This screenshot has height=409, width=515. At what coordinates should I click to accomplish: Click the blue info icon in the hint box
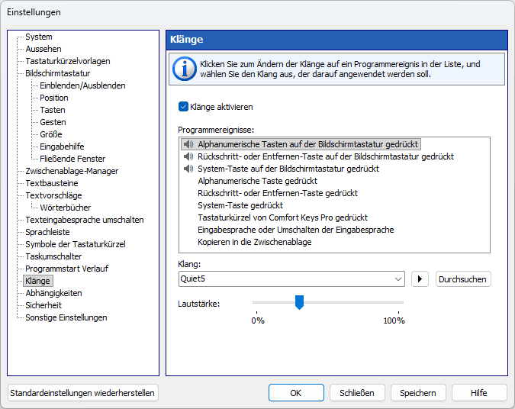pos(185,69)
